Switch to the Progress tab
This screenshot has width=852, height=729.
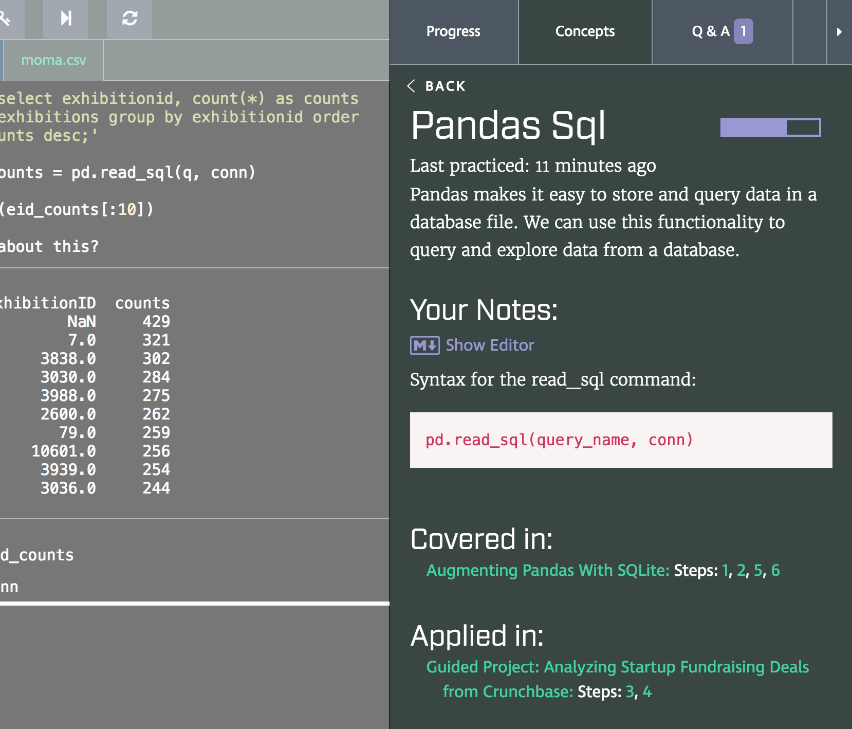click(x=453, y=32)
